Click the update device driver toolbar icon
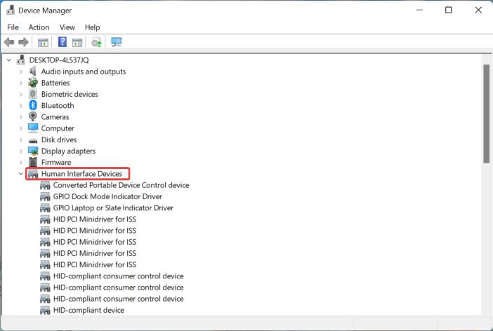 (96, 42)
